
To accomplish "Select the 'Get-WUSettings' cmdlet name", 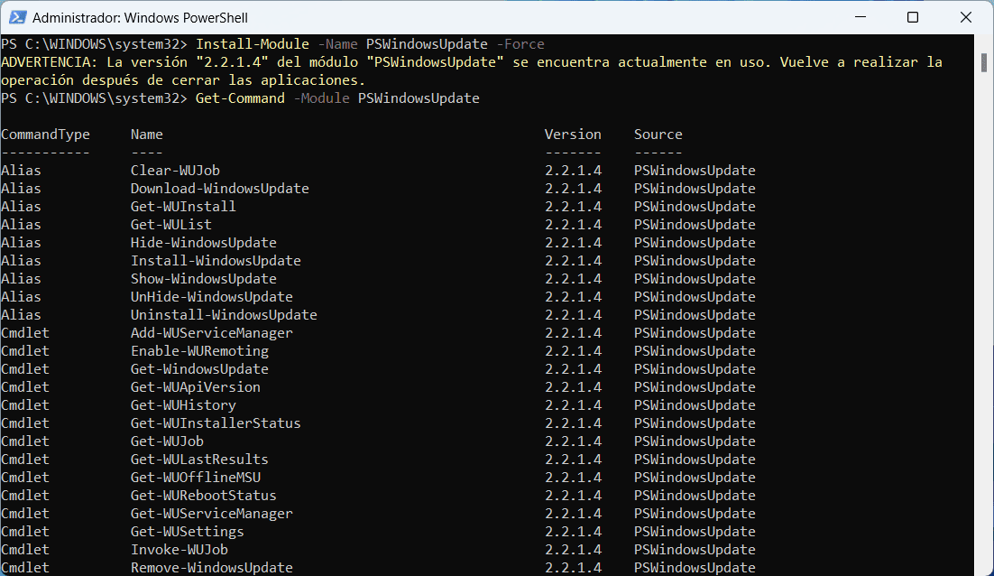I will coord(188,532).
